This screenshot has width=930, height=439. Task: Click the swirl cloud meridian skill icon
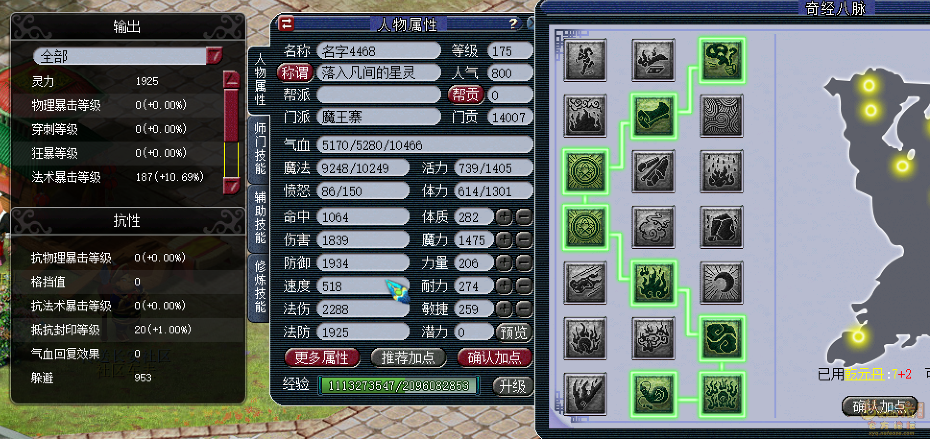(x=653, y=227)
